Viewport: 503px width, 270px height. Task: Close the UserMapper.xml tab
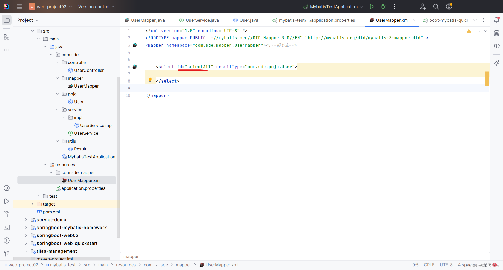pos(414,20)
